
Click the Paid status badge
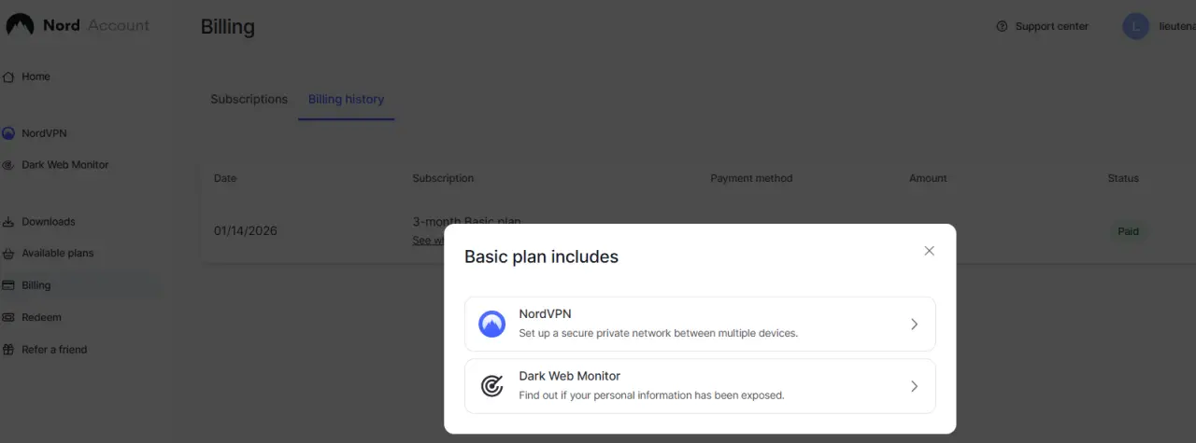click(x=1129, y=231)
